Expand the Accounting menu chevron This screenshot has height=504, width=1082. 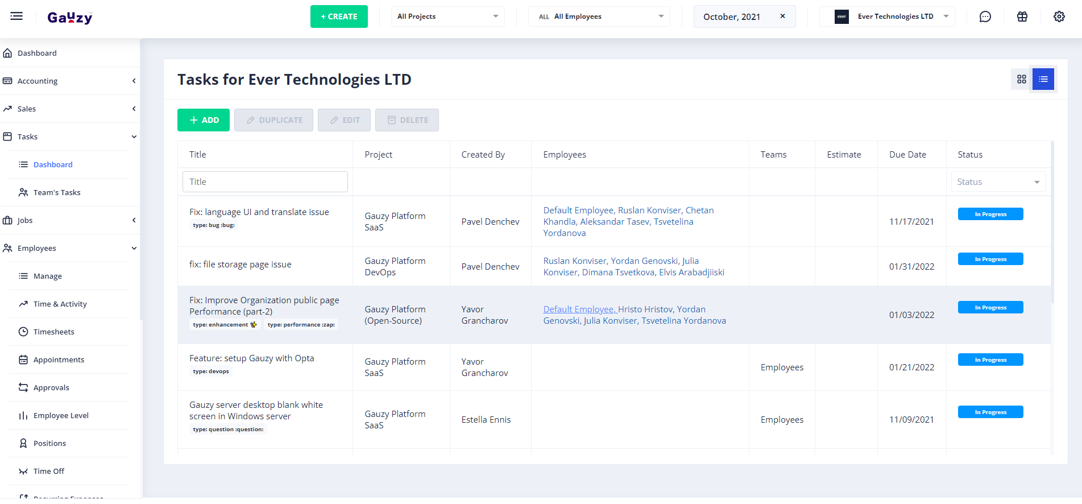(134, 81)
